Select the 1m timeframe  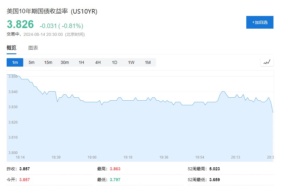[15, 62]
